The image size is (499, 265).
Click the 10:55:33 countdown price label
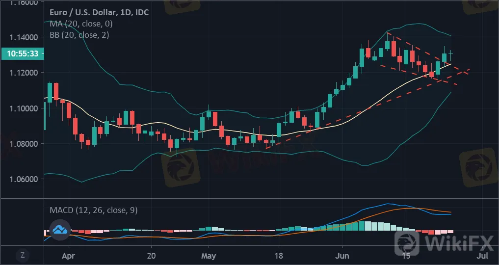tap(22, 53)
